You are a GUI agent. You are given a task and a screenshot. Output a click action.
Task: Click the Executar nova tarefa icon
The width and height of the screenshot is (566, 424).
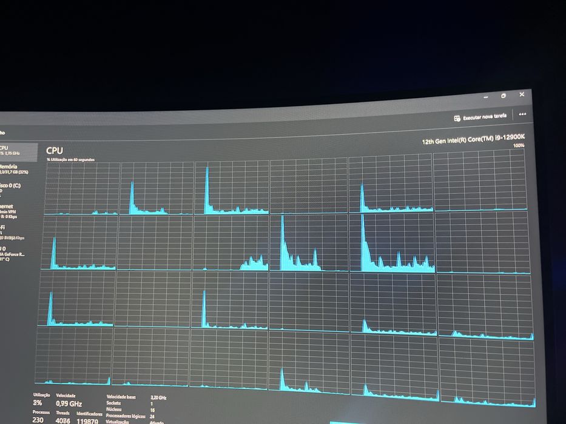(x=457, y=118)
